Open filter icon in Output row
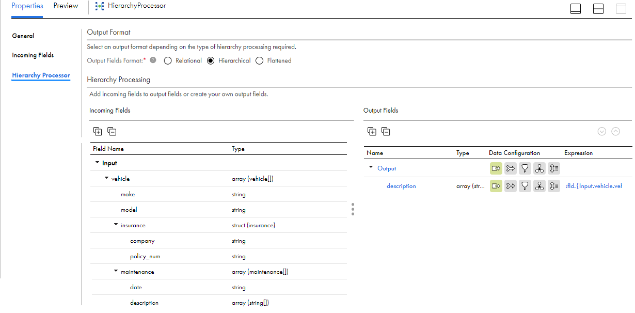Image resolution: width=635 pixels, height=313 pixels. [525, 168]
